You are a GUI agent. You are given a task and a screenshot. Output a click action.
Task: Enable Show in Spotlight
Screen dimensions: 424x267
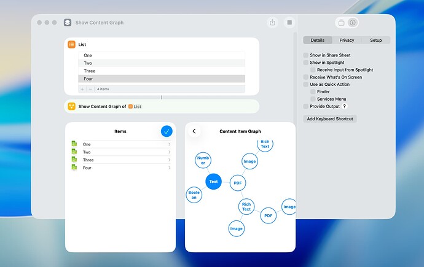(x=306, y=63)
